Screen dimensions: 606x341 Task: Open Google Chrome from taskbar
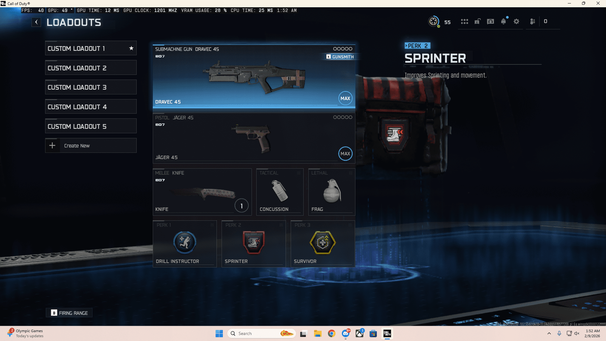(x=331, y=333)
